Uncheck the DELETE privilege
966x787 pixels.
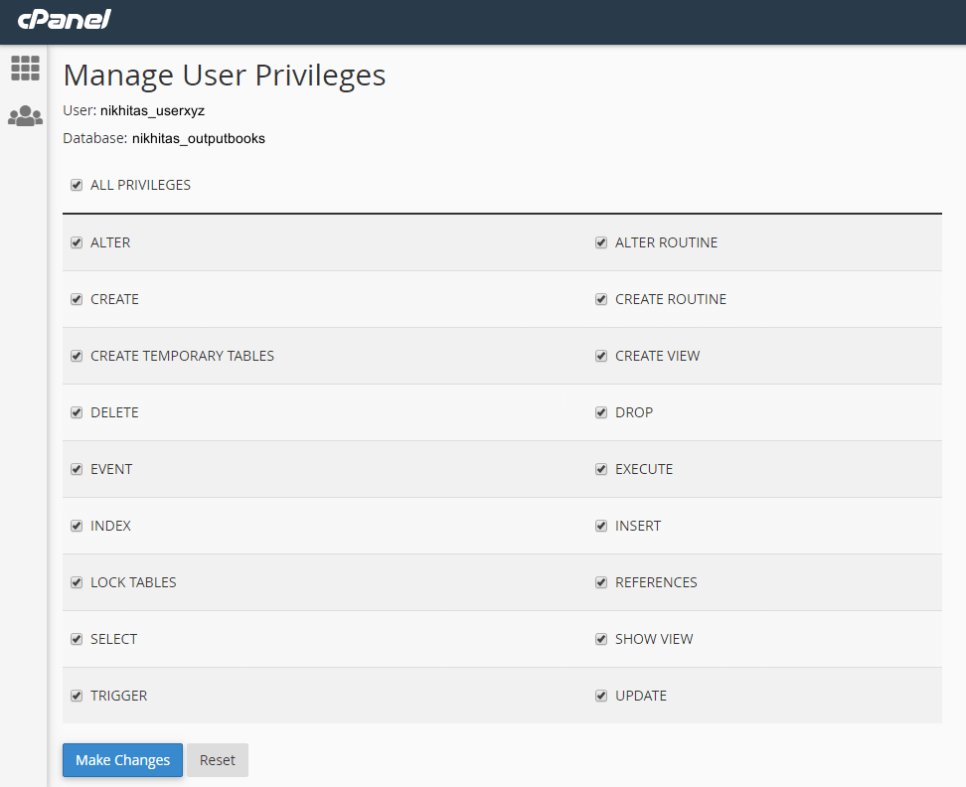pyautogui.click(x=77, y=412)
